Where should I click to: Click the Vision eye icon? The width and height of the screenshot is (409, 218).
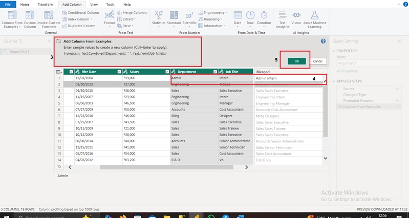pos(296,15)
